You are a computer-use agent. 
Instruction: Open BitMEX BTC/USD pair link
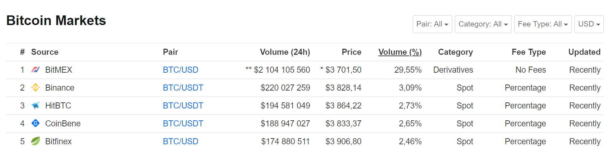click(181, 70)
